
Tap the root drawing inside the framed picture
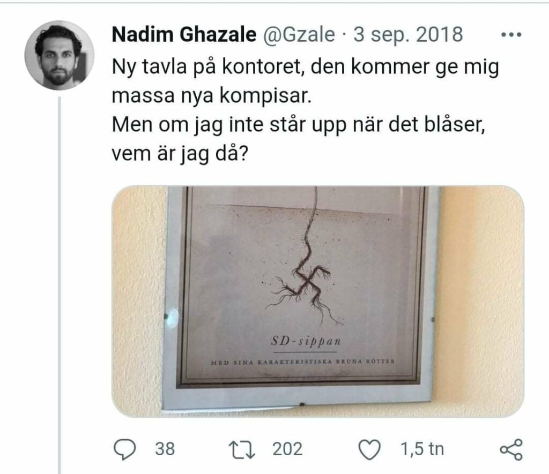305,266
